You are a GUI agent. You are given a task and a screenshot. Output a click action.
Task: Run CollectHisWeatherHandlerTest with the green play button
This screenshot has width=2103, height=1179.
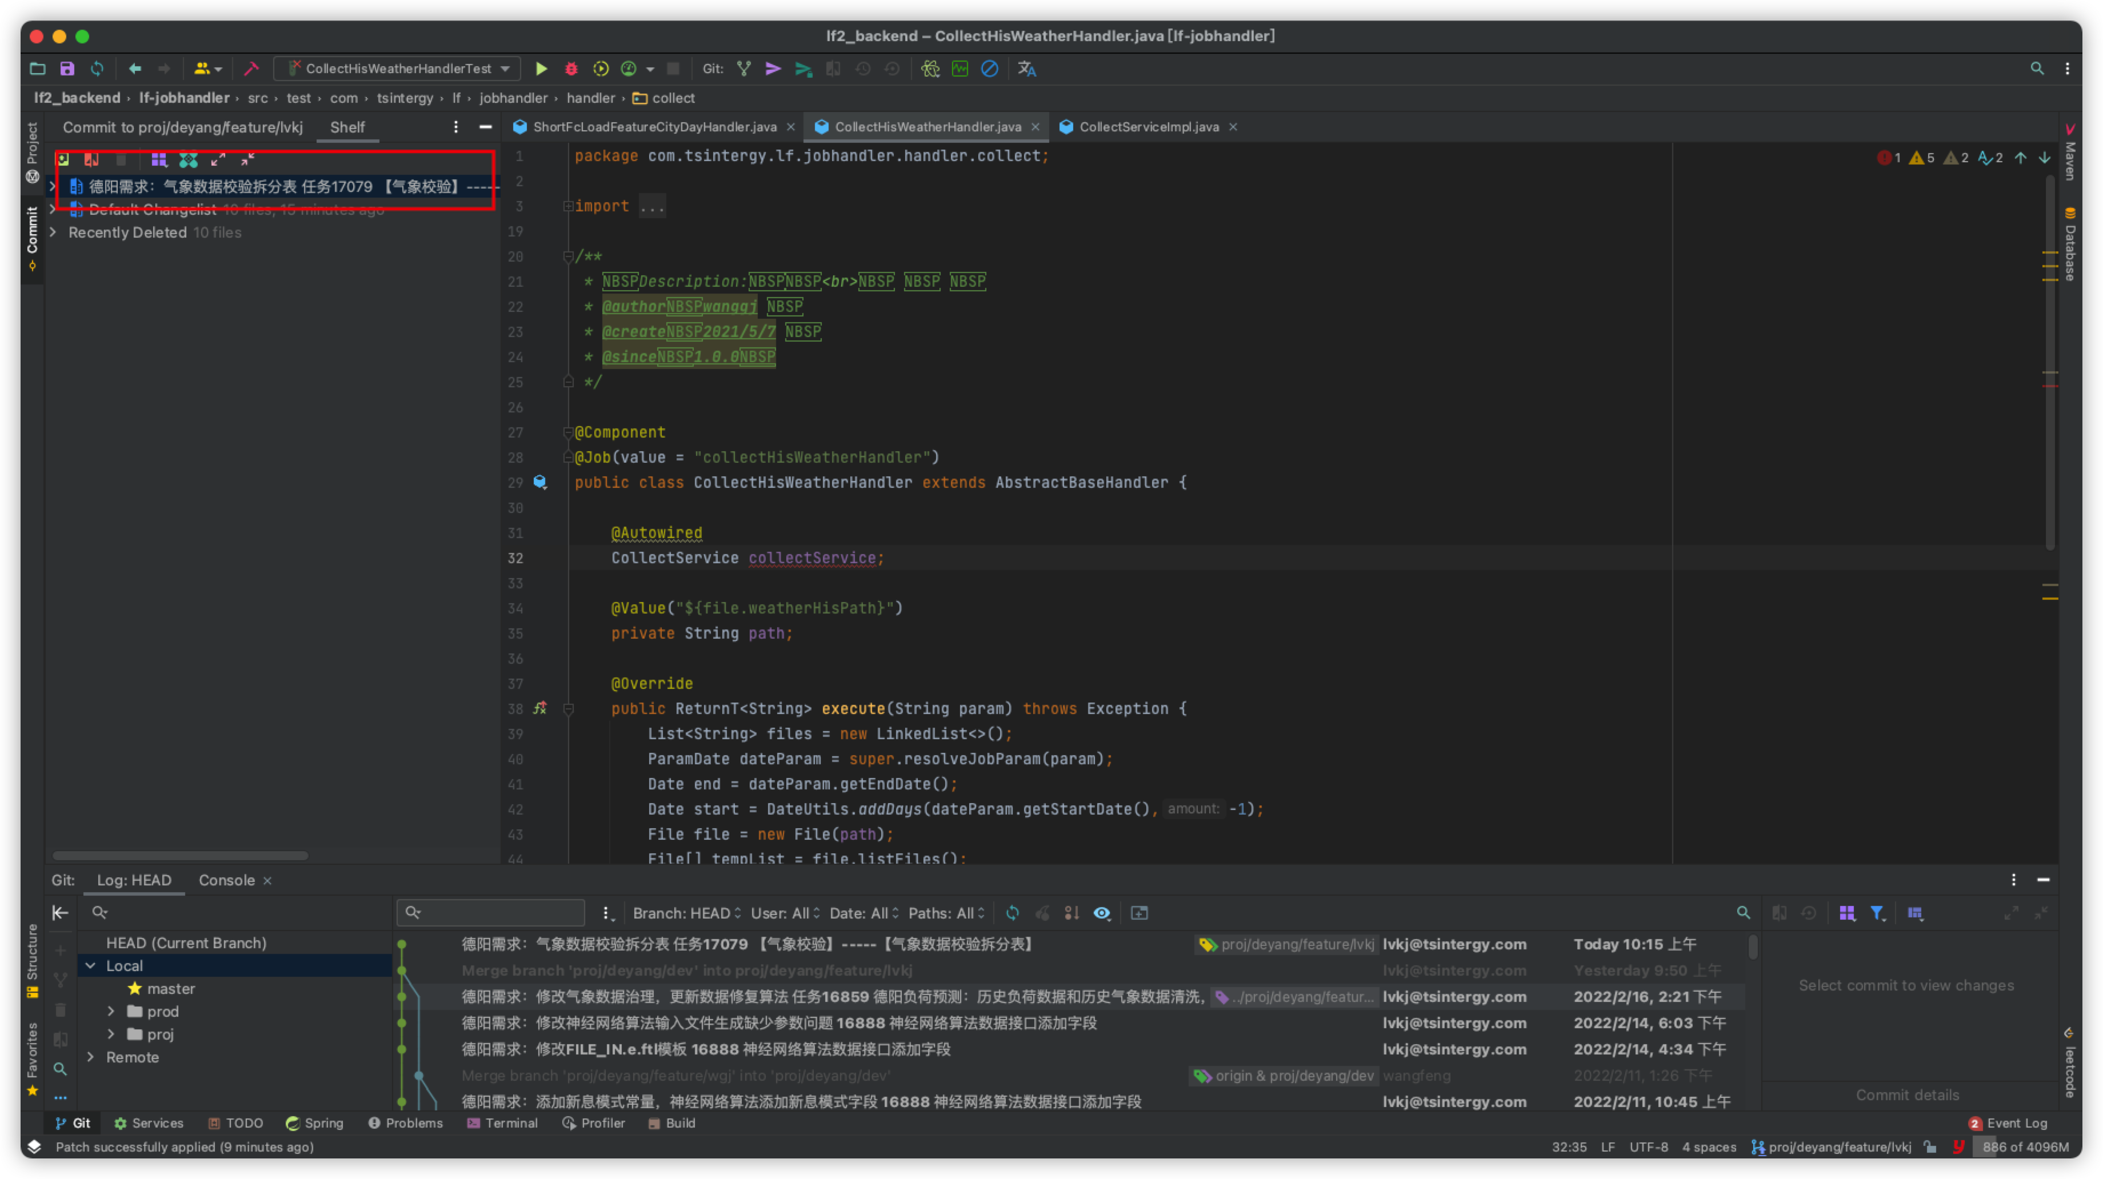tap(541, 69)
